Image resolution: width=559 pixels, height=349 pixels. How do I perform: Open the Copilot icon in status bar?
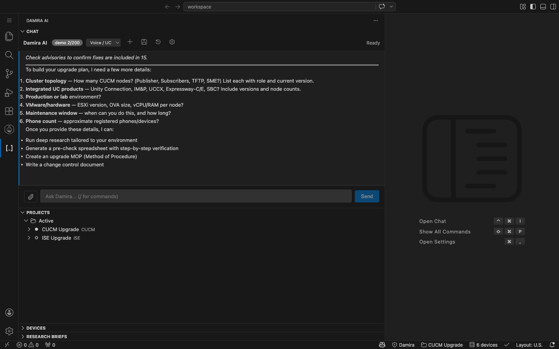pos(382,345)
